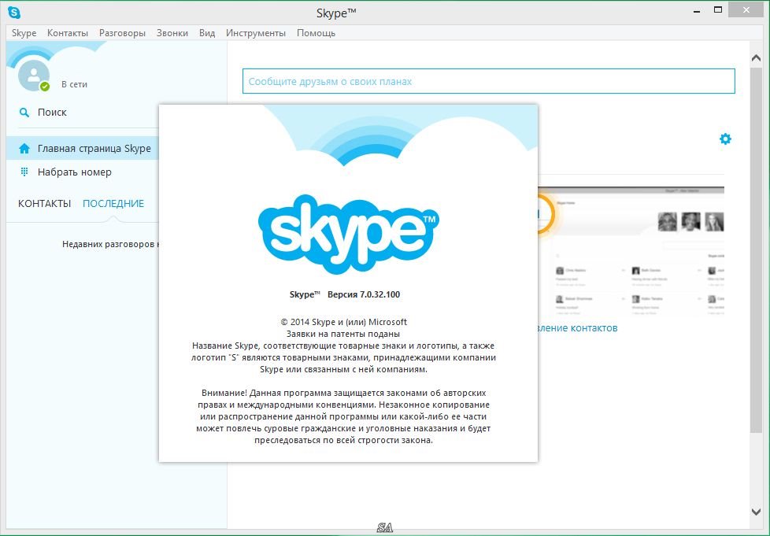This screenshot has height=536, width=770.
Task: Click the large Skype logo in About dialog
Action: pos(348,234)
